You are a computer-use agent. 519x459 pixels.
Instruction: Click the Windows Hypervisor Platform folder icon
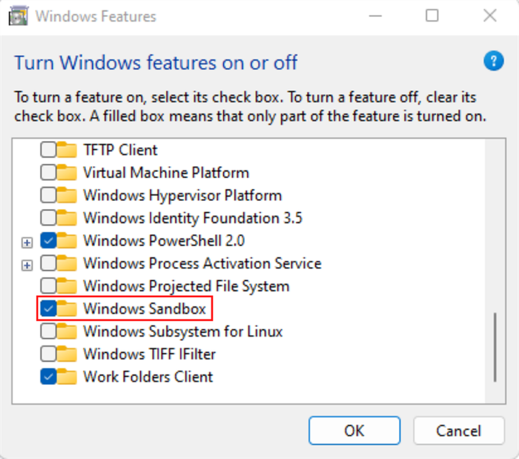click(x=67, y=195)
